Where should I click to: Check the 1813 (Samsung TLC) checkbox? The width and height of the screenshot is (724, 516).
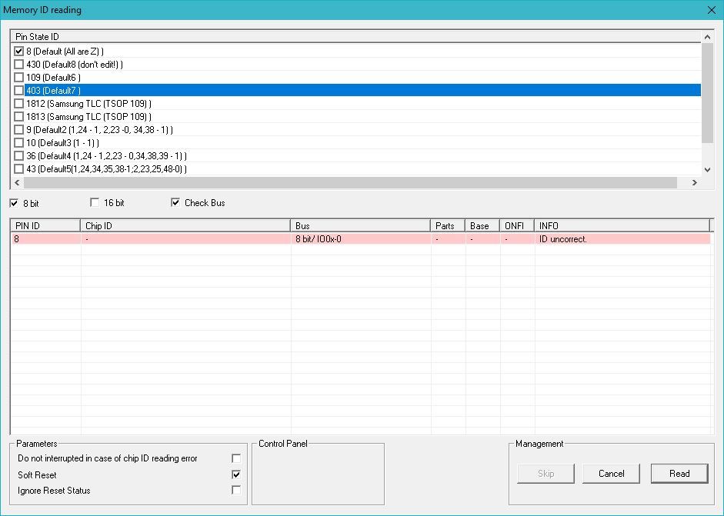tap(19, 116)
